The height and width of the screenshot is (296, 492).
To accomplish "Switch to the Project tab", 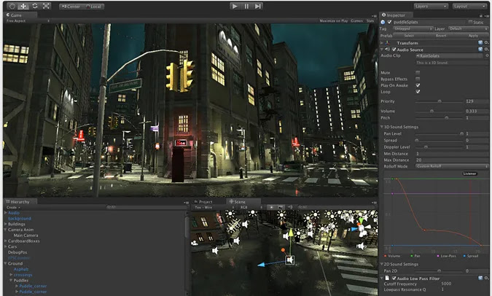I will (x=203, y=202).
